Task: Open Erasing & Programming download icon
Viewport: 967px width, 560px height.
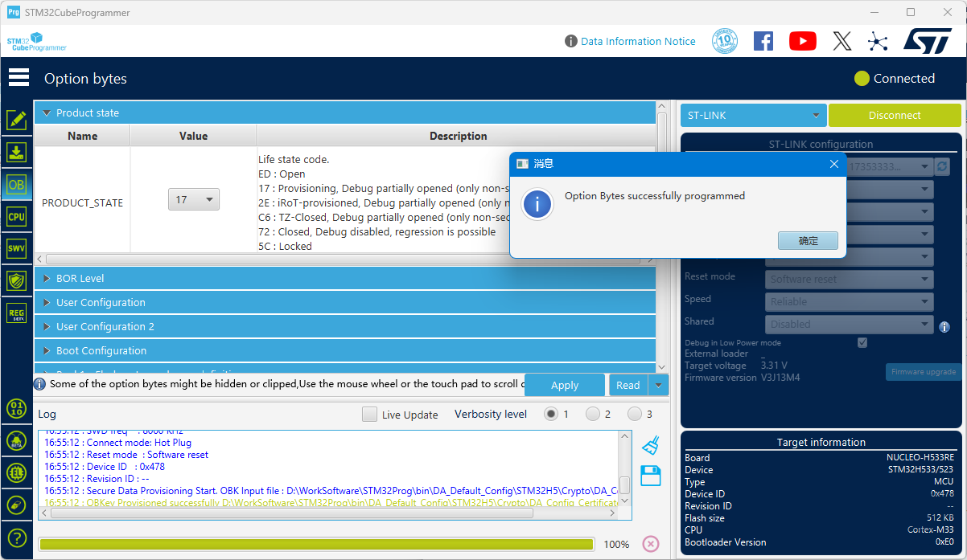Action: click(x=16, y=152)
